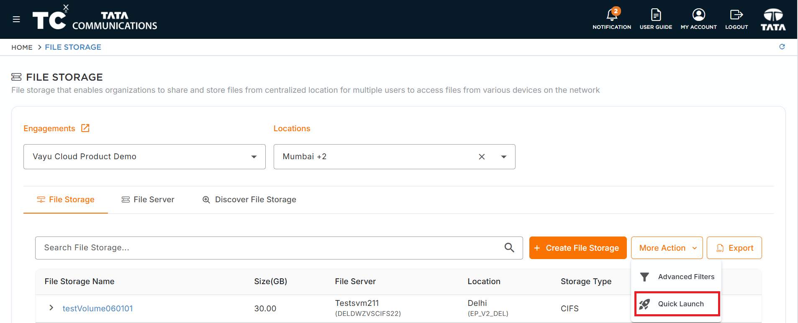Click the Engagements label
The height and width of the screenshot is (323, 798).
[x=49, y=129]
